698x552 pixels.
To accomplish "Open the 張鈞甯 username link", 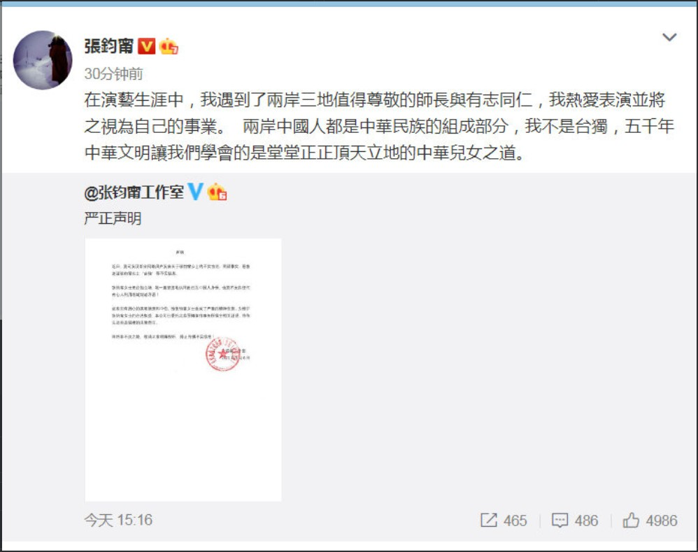I will 109,46.
